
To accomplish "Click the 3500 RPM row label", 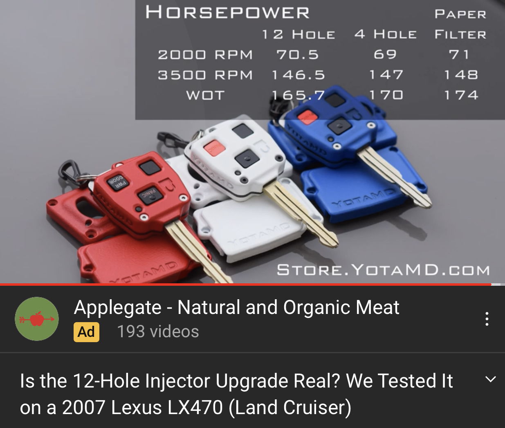I will [x=205, y=75].
